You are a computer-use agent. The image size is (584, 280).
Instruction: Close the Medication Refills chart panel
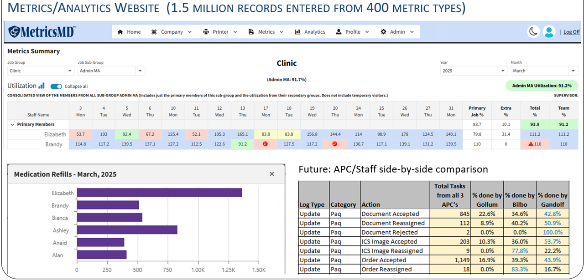click(272, 174)
